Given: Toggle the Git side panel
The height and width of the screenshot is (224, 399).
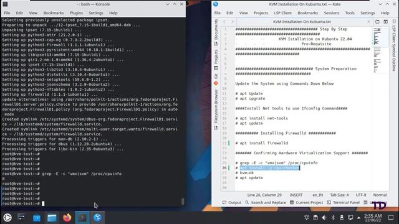Looking at the screenshot, I should pos(216,79).
